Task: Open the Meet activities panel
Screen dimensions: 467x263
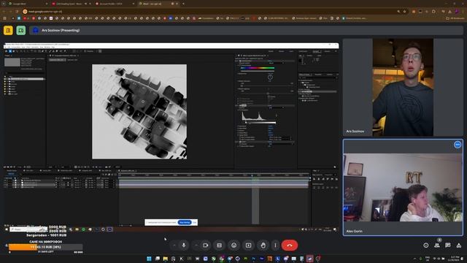Action: tap(459, 245)
